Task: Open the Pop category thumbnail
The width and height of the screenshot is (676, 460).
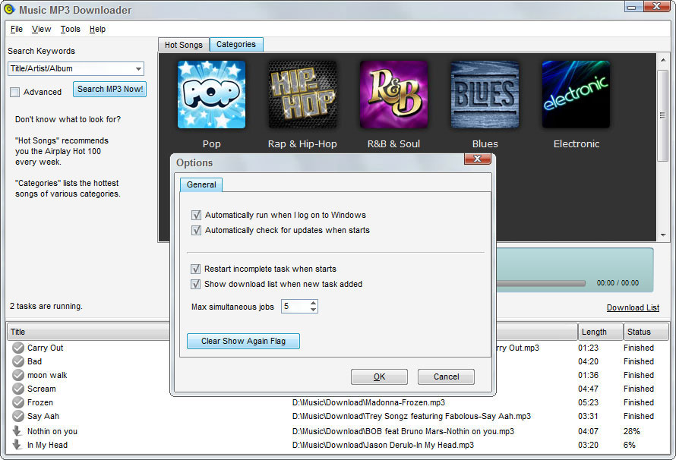Action: point(211,94)
